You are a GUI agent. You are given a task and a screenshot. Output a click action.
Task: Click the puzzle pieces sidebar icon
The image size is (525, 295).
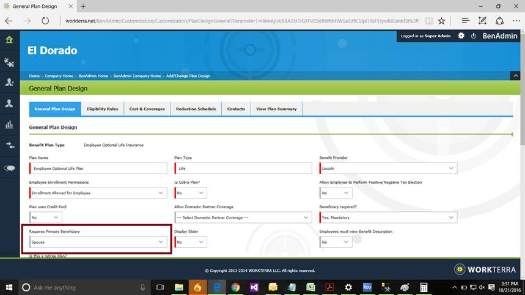point(9,62)
